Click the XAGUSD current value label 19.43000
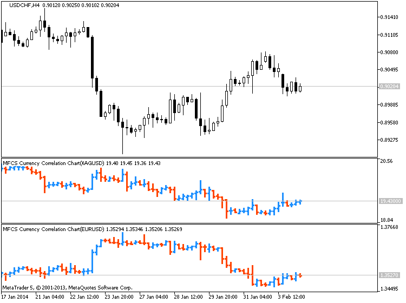 (x=390, y=201)
